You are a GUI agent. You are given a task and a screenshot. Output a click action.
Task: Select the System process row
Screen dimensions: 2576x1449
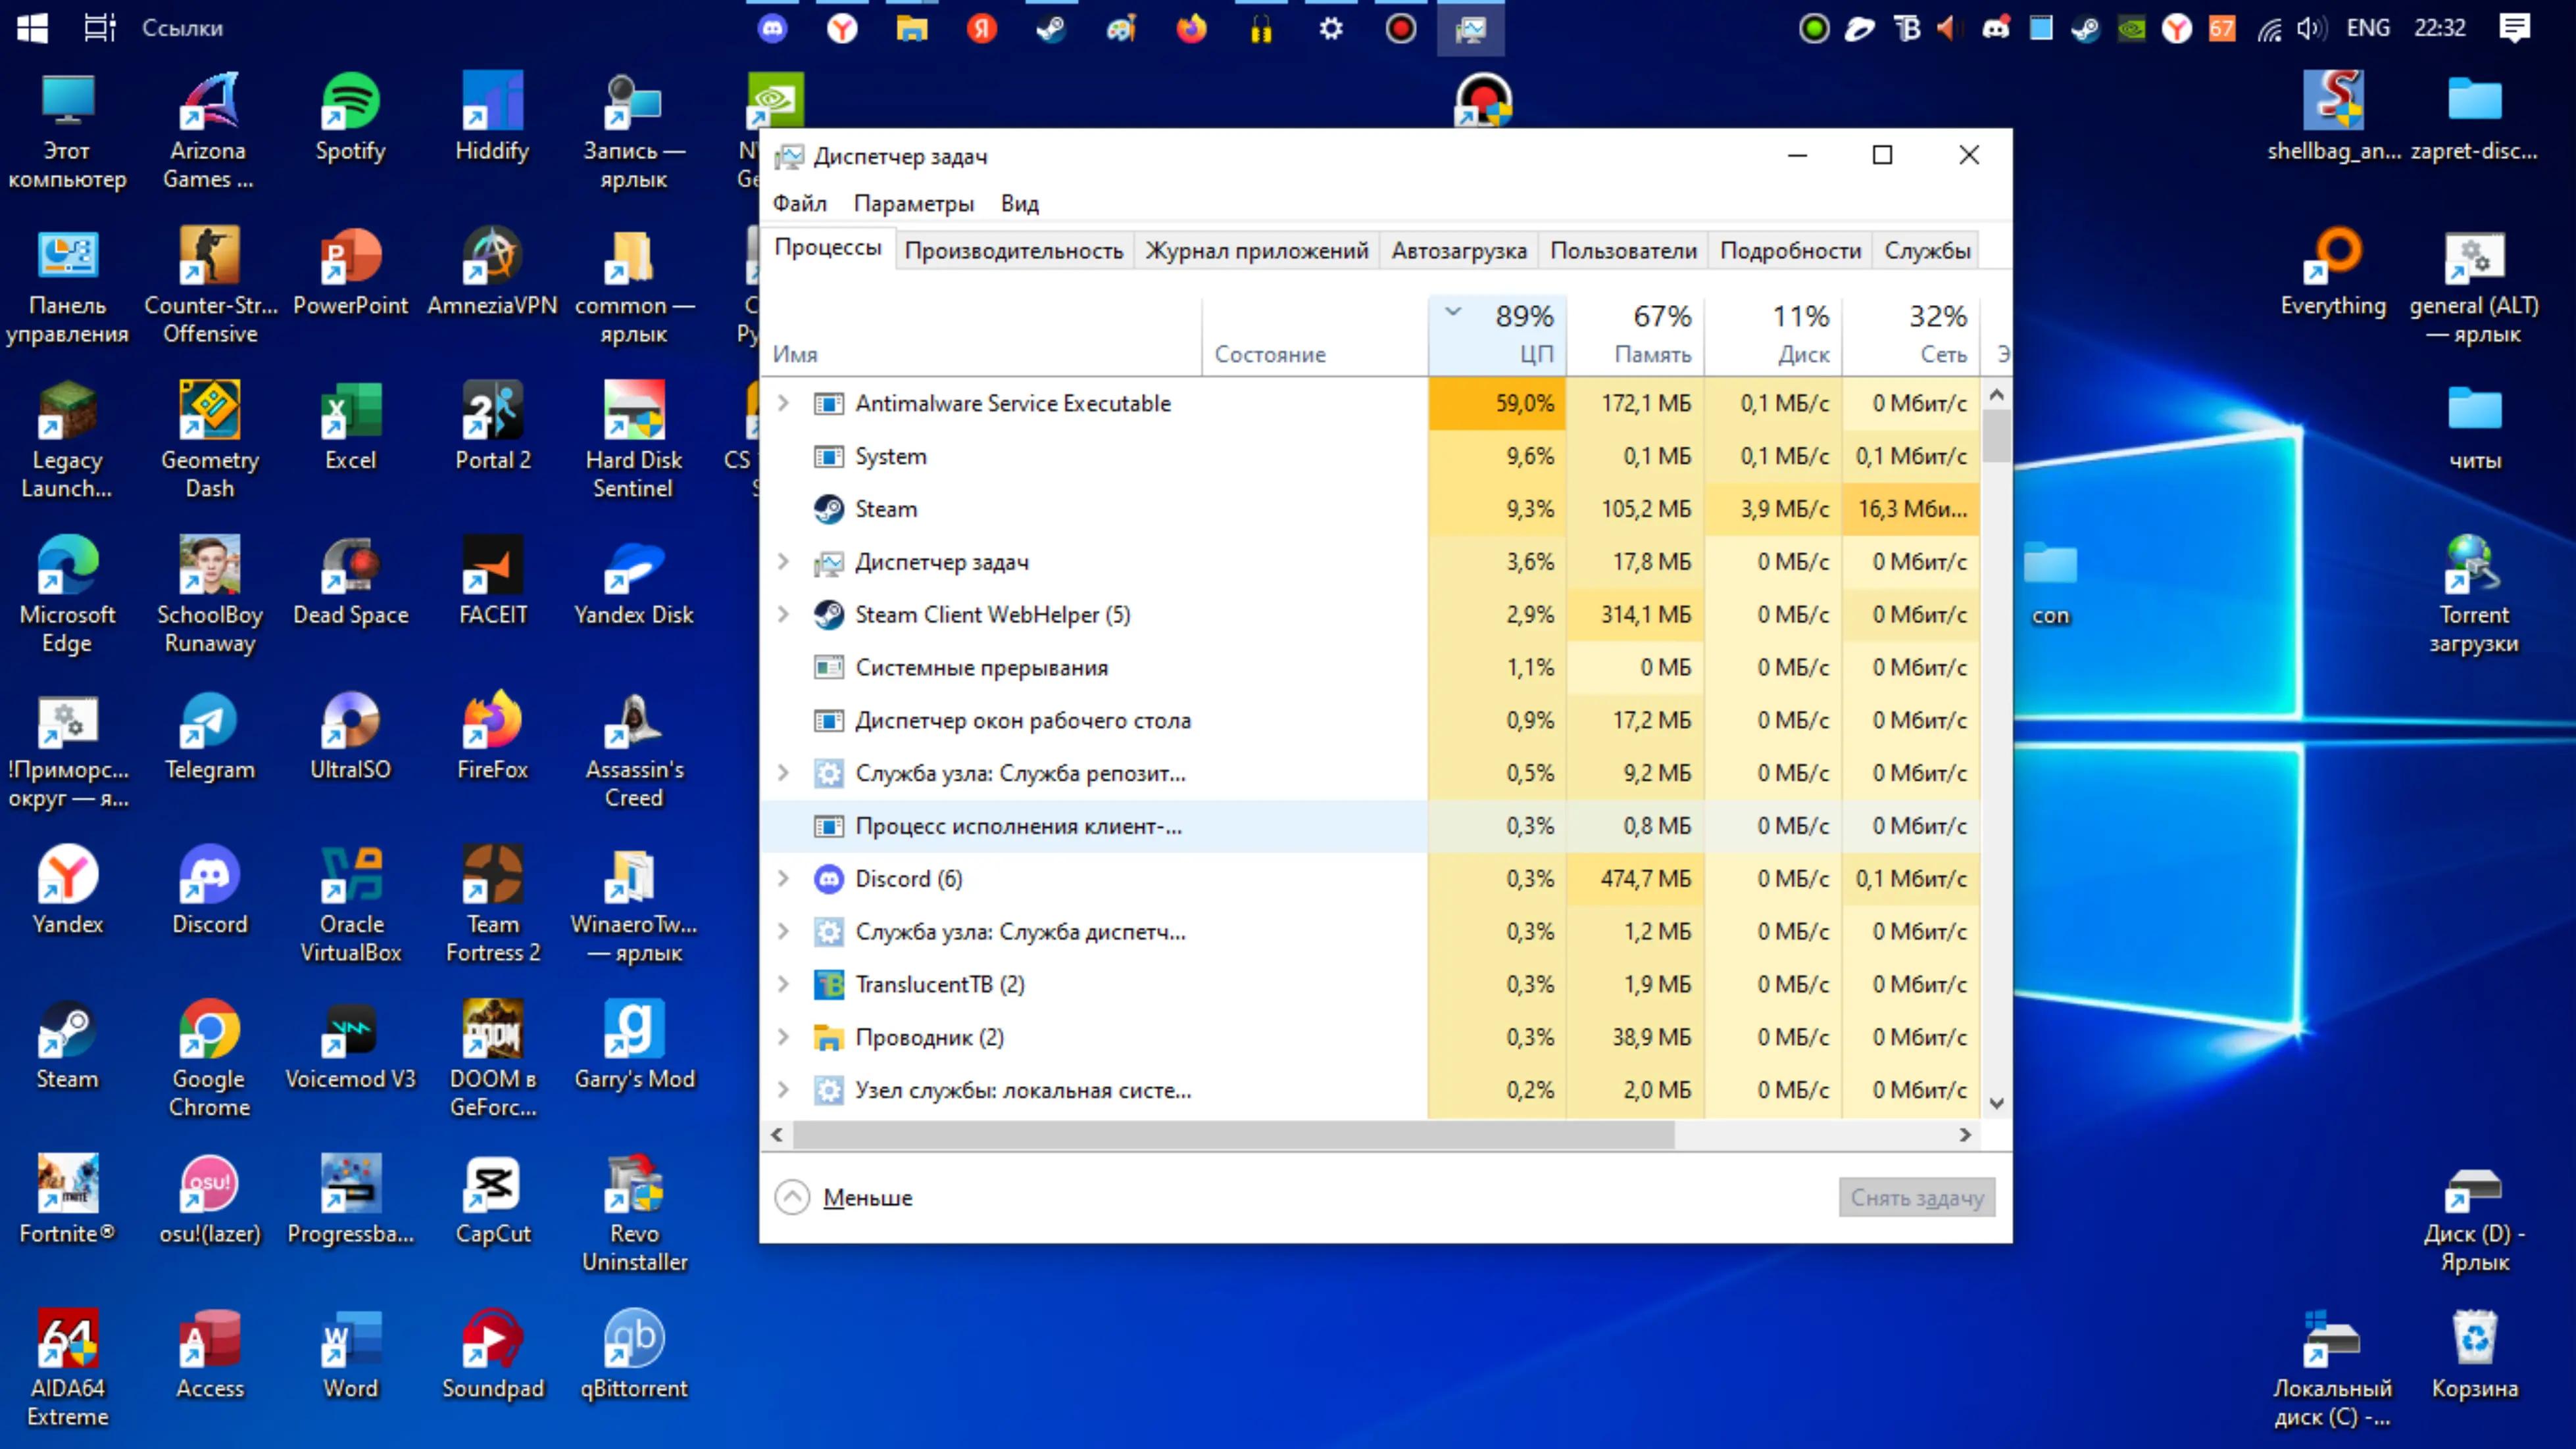[x=1370, y=456]
